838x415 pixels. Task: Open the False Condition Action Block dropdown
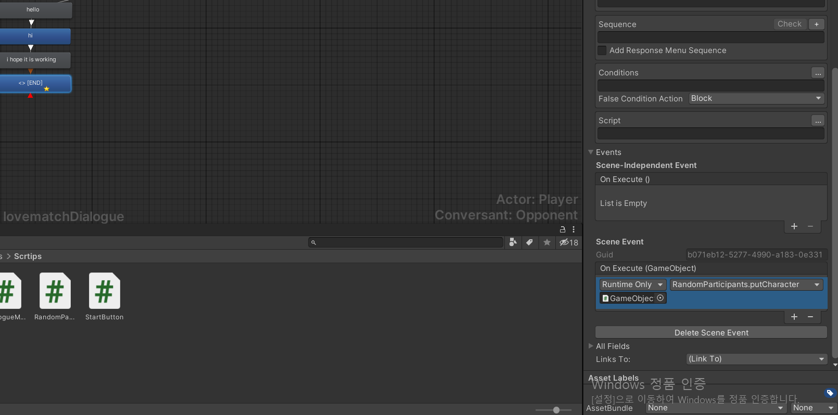pos(757,98)
